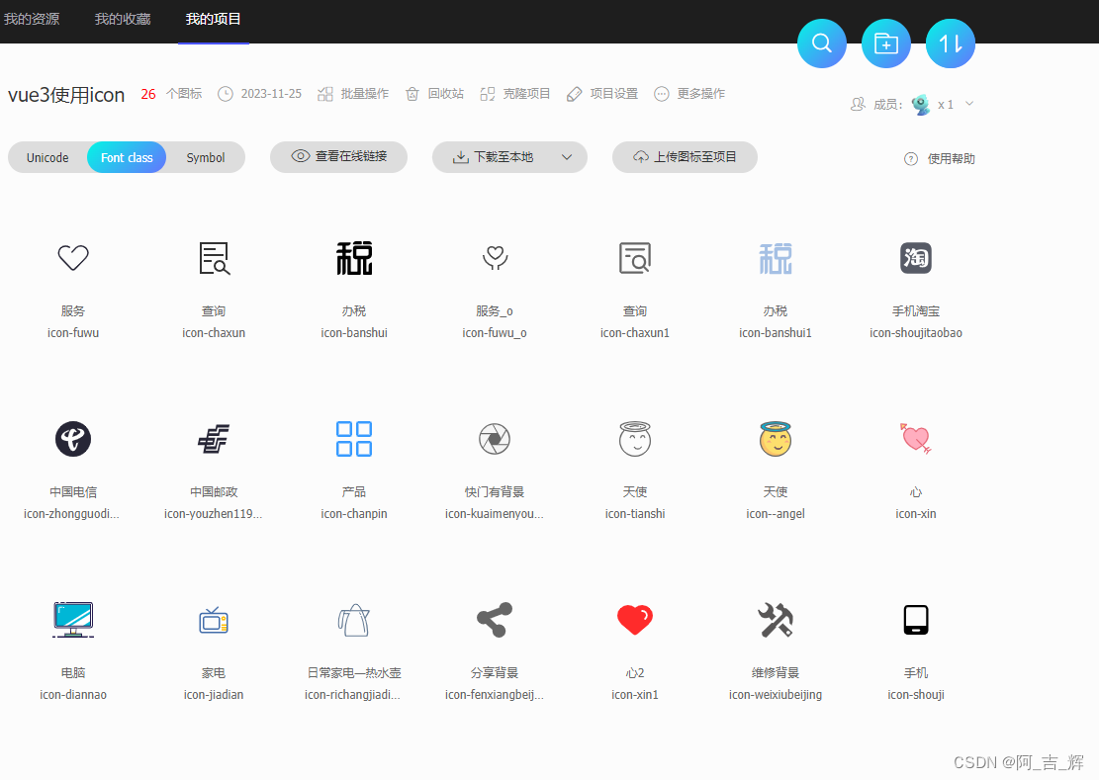Open the search panel via magnifier icon
The height and width of the screenshot is (780, 1099).
pyautogui.click(x=821, y=43)
